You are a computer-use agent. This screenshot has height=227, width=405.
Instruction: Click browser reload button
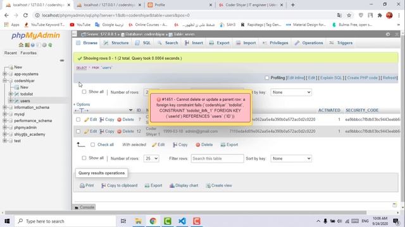[x=25, y=15]
